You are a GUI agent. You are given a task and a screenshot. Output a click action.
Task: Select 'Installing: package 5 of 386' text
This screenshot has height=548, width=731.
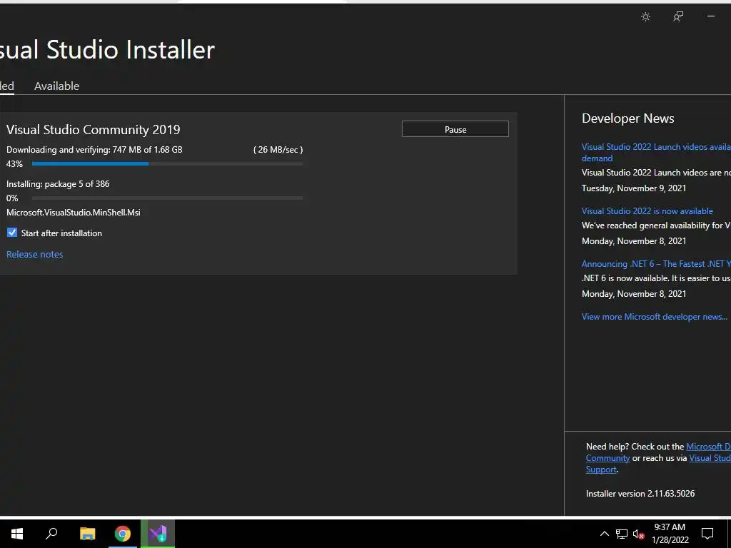[x=59, y=184]
